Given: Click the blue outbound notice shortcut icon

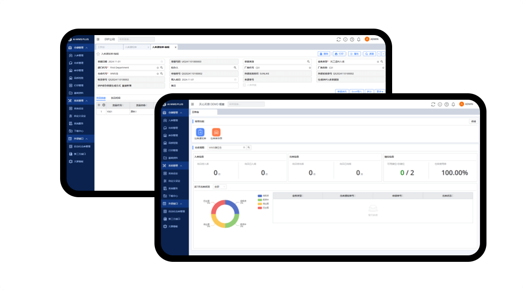Looking at the screenshot, I should (200, 133).
